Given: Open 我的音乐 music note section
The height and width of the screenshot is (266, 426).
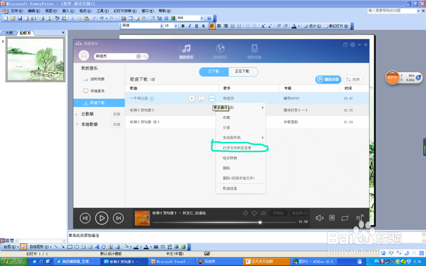Looking at the screenshot, I should click(187, 51).
